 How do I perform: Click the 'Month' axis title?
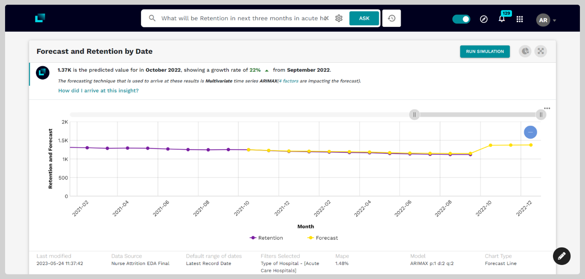click(305, 226)
